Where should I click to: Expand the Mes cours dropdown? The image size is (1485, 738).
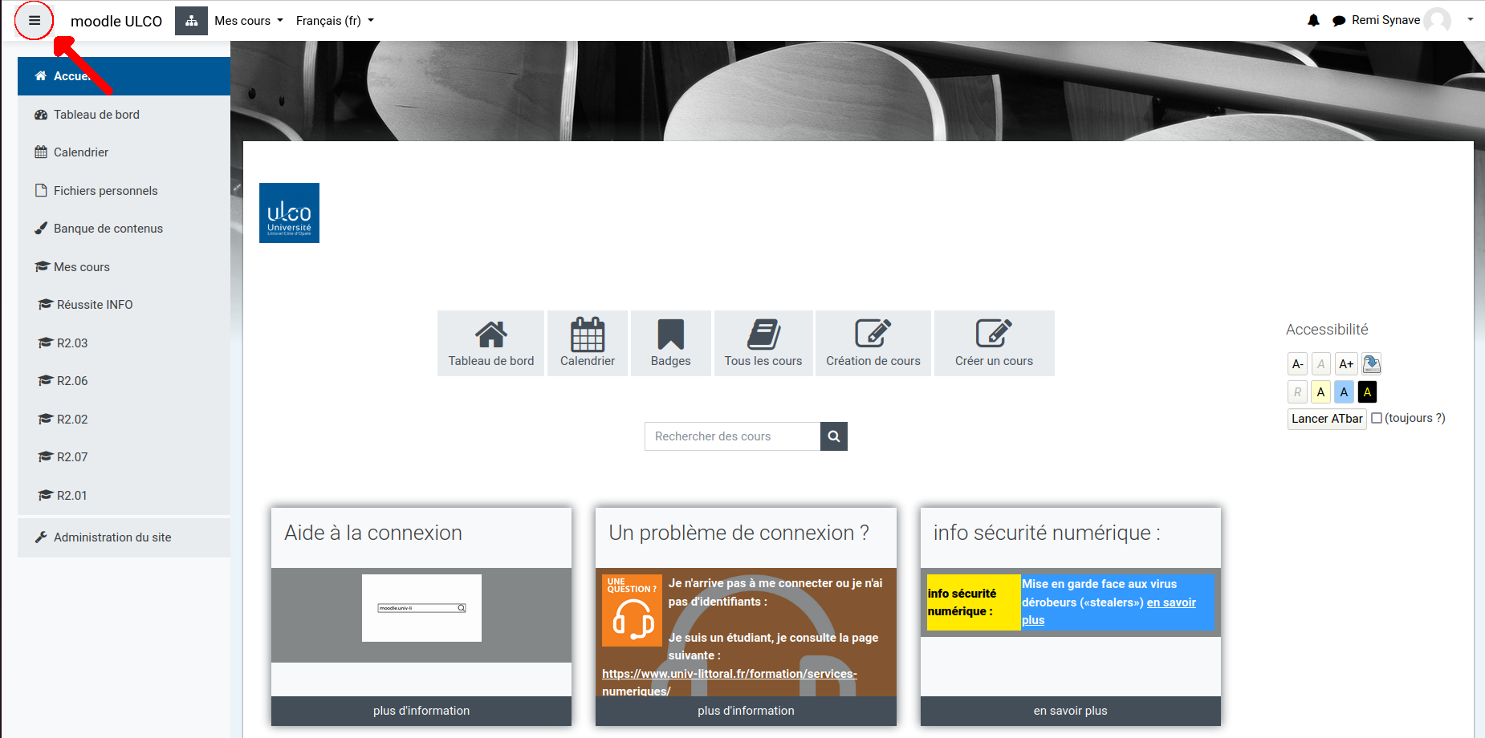coord(249,21)
